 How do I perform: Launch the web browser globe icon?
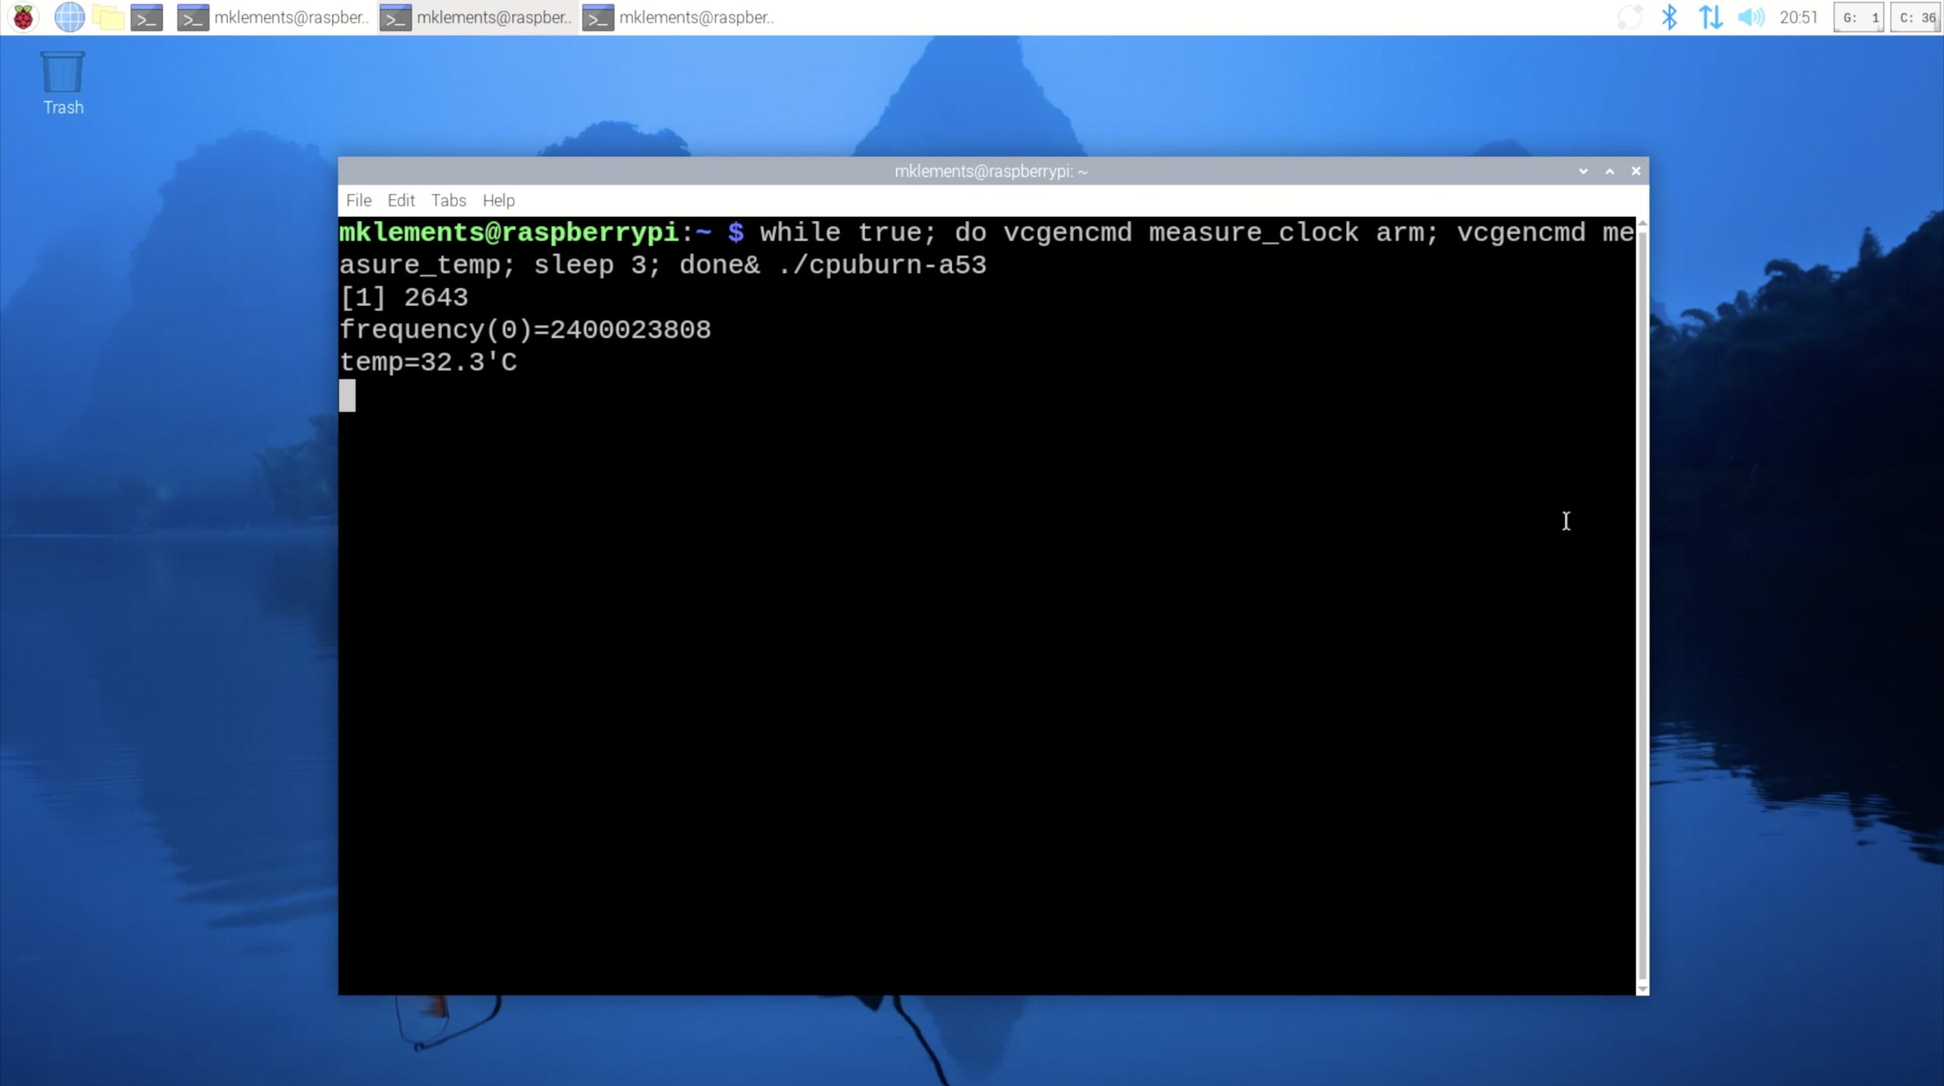coord(69,17)
